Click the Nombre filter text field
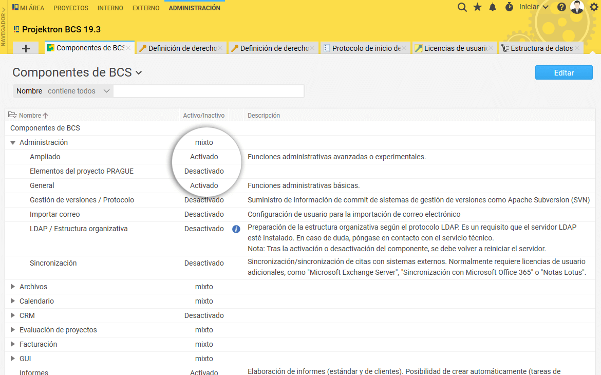This screenshot has height=375, width=601. click(x=208, y=91)
